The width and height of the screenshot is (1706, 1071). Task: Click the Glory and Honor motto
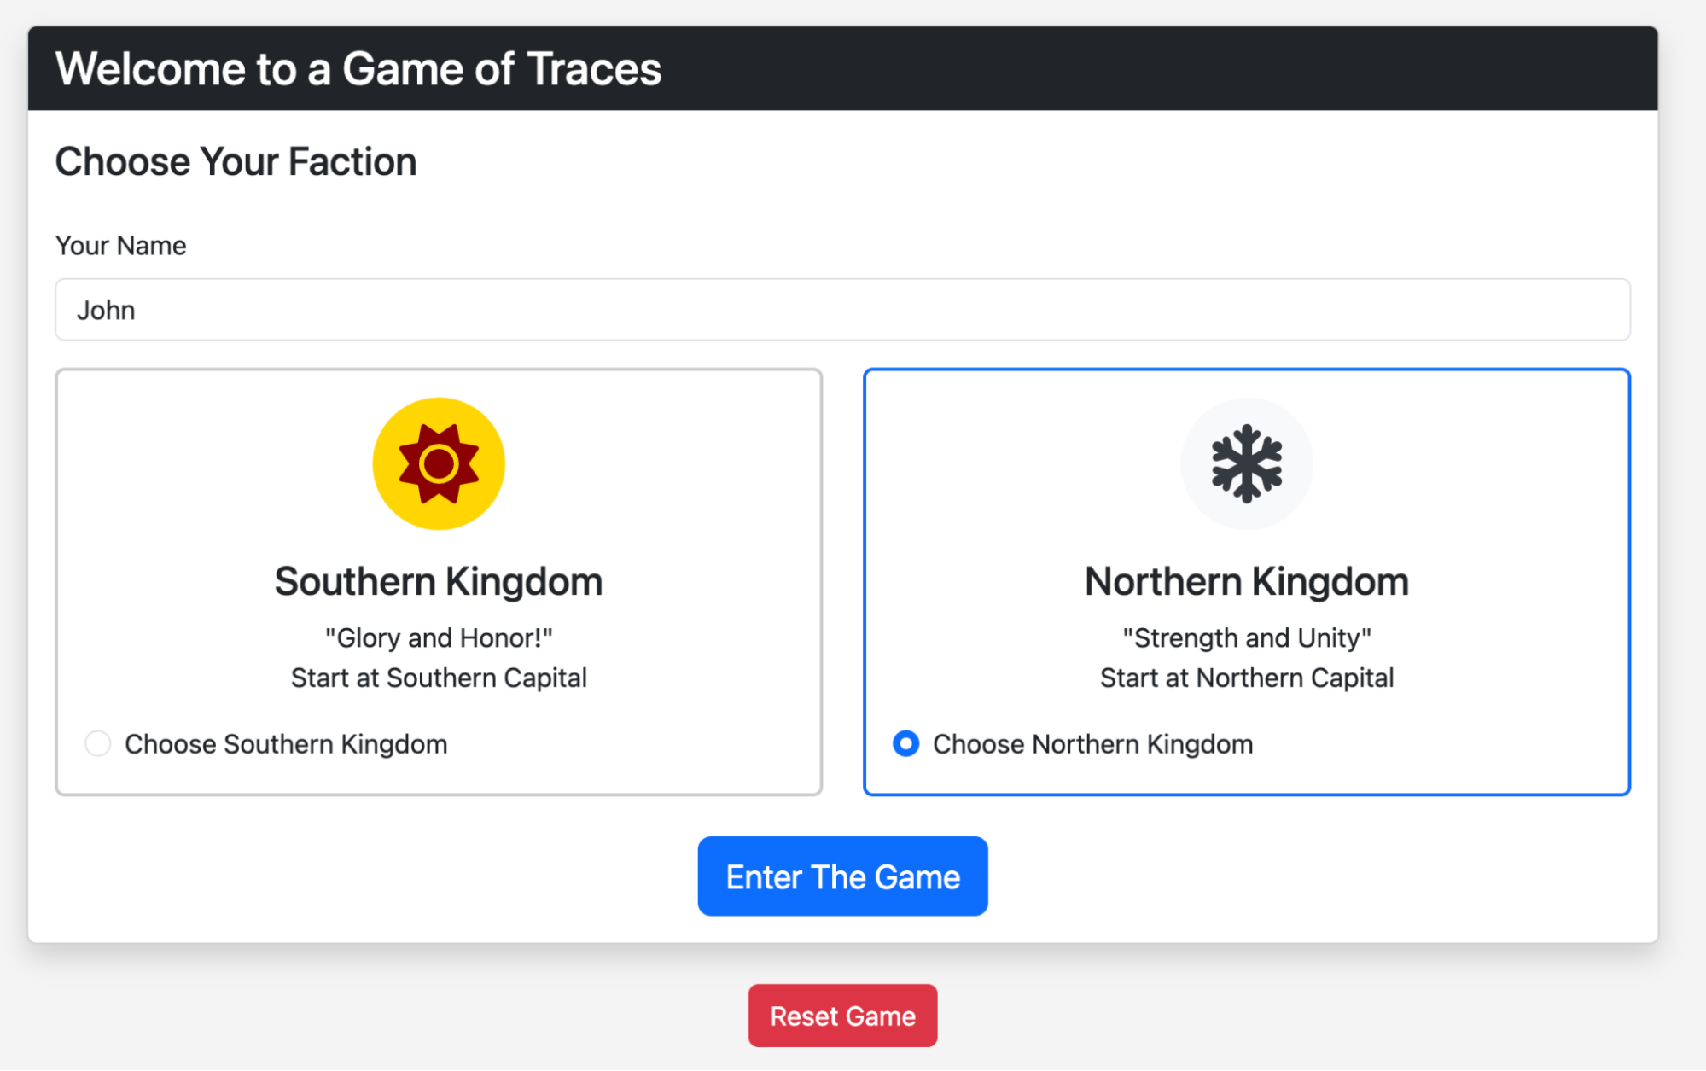(438, 637)
